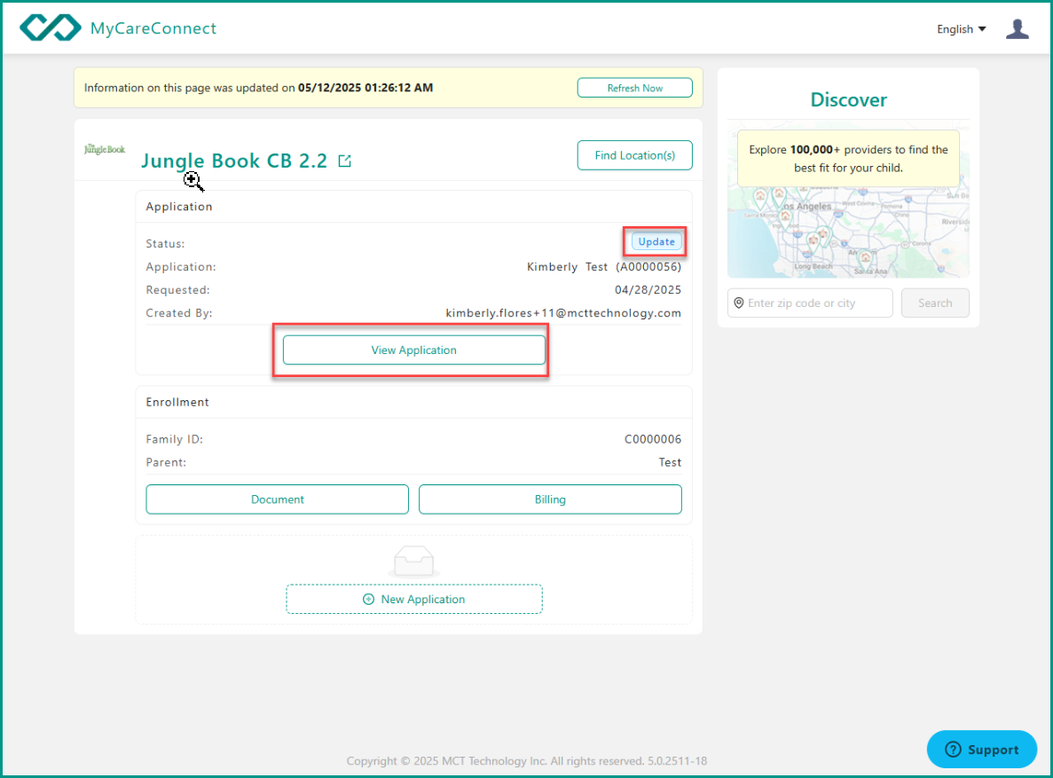Click the Update status button
This screenshot has width=1053, height=778.
(x=656, y=242)
